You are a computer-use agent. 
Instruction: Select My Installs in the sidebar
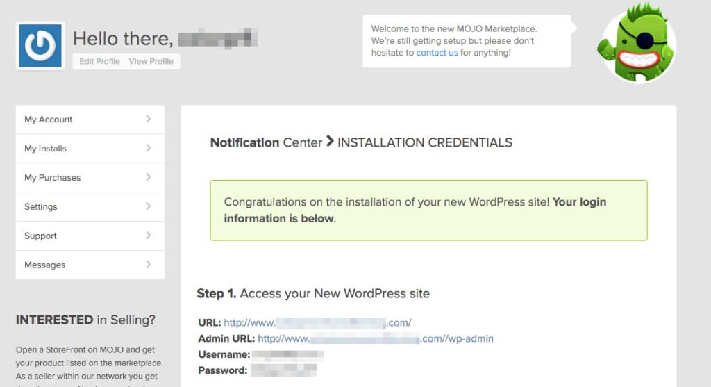(x=46, y=149)
